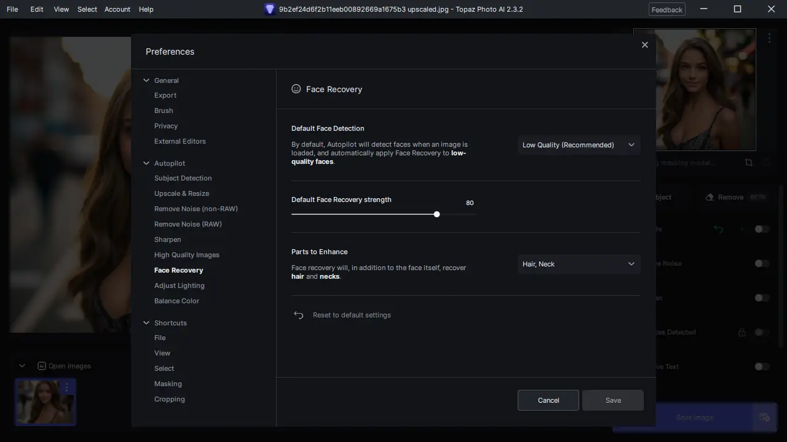Click the crop icon in right panel
Image resolution: width=787 pixels, height=442 pixels.
click(748, 163)
